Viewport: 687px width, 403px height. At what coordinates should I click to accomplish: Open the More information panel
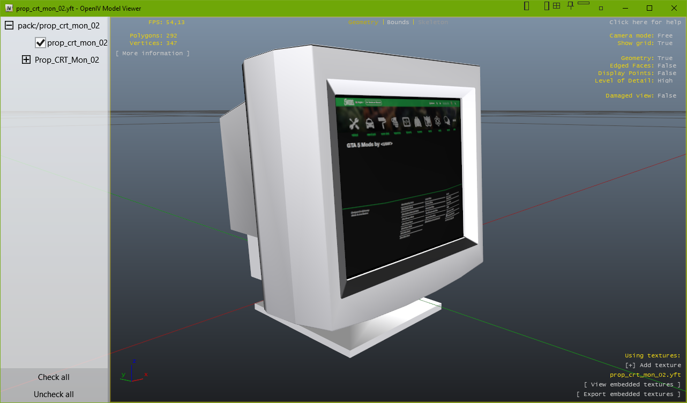[x=153, y=53]
